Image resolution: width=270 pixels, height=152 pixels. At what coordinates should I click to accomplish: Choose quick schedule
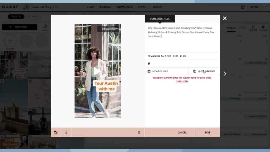pos(204,71)
